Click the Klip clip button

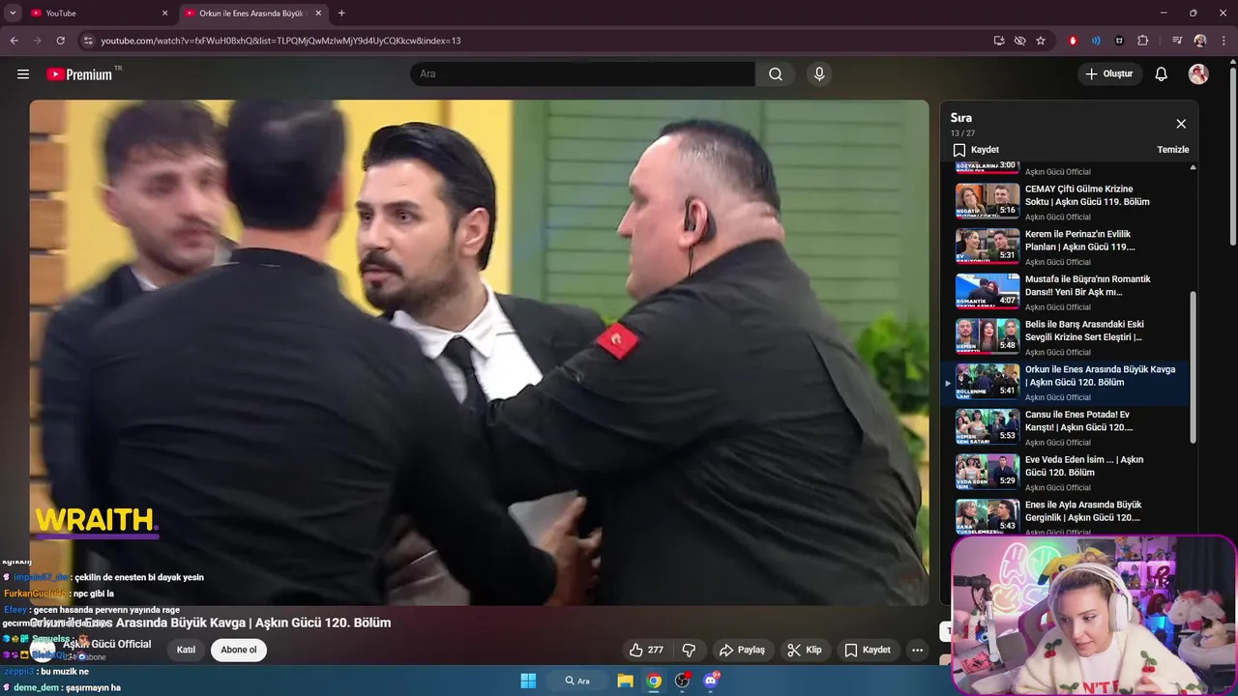click(x=805, y=650)
